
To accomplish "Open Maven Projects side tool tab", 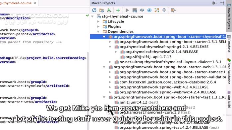I will point(229,16).
